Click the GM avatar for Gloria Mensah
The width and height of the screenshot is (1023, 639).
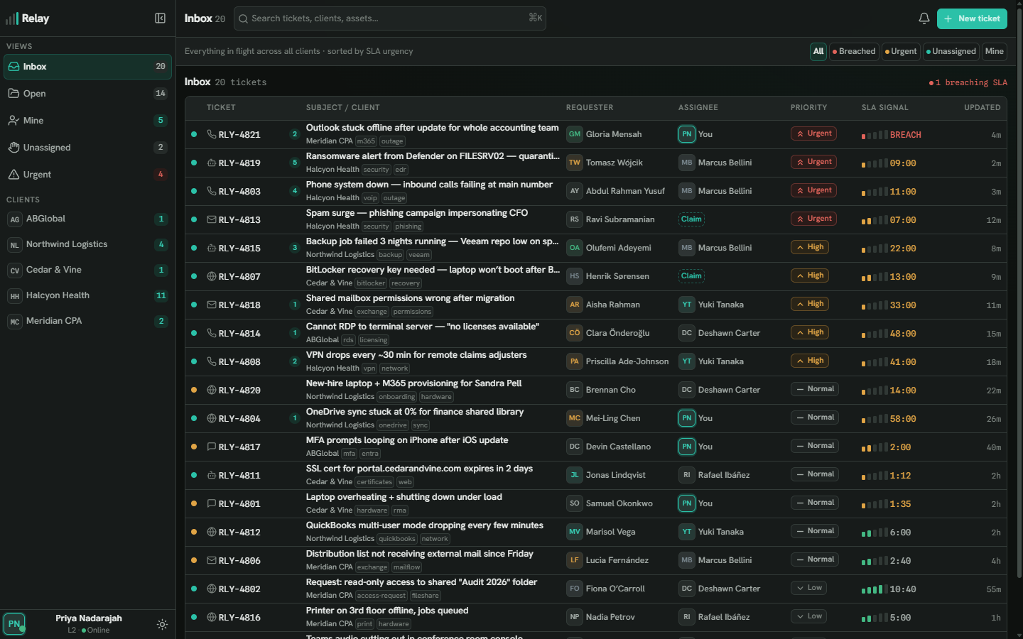click(575, 134)
